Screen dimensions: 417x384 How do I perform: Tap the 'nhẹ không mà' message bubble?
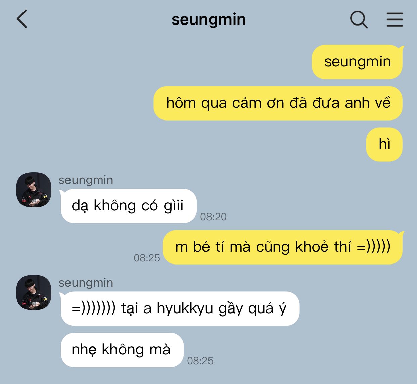[122, 350]
